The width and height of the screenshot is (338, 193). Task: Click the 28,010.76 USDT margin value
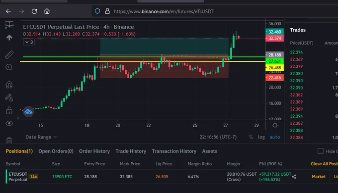tap(242, 174)
